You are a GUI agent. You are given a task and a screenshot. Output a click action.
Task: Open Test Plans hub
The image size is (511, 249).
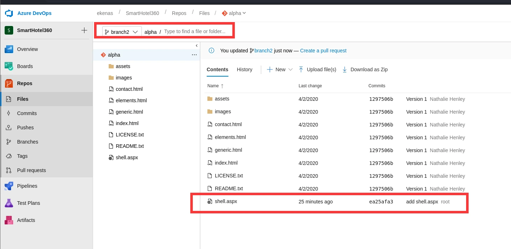click(46, 203)
